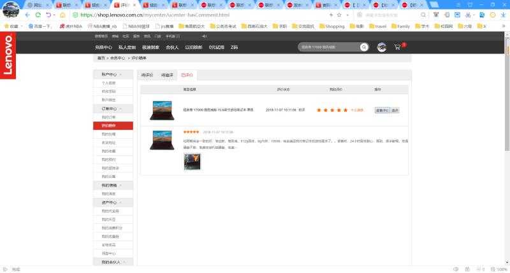Click the browser profile avatar at top left
Viewport: 510px width, 273px height.
[10, 9]
